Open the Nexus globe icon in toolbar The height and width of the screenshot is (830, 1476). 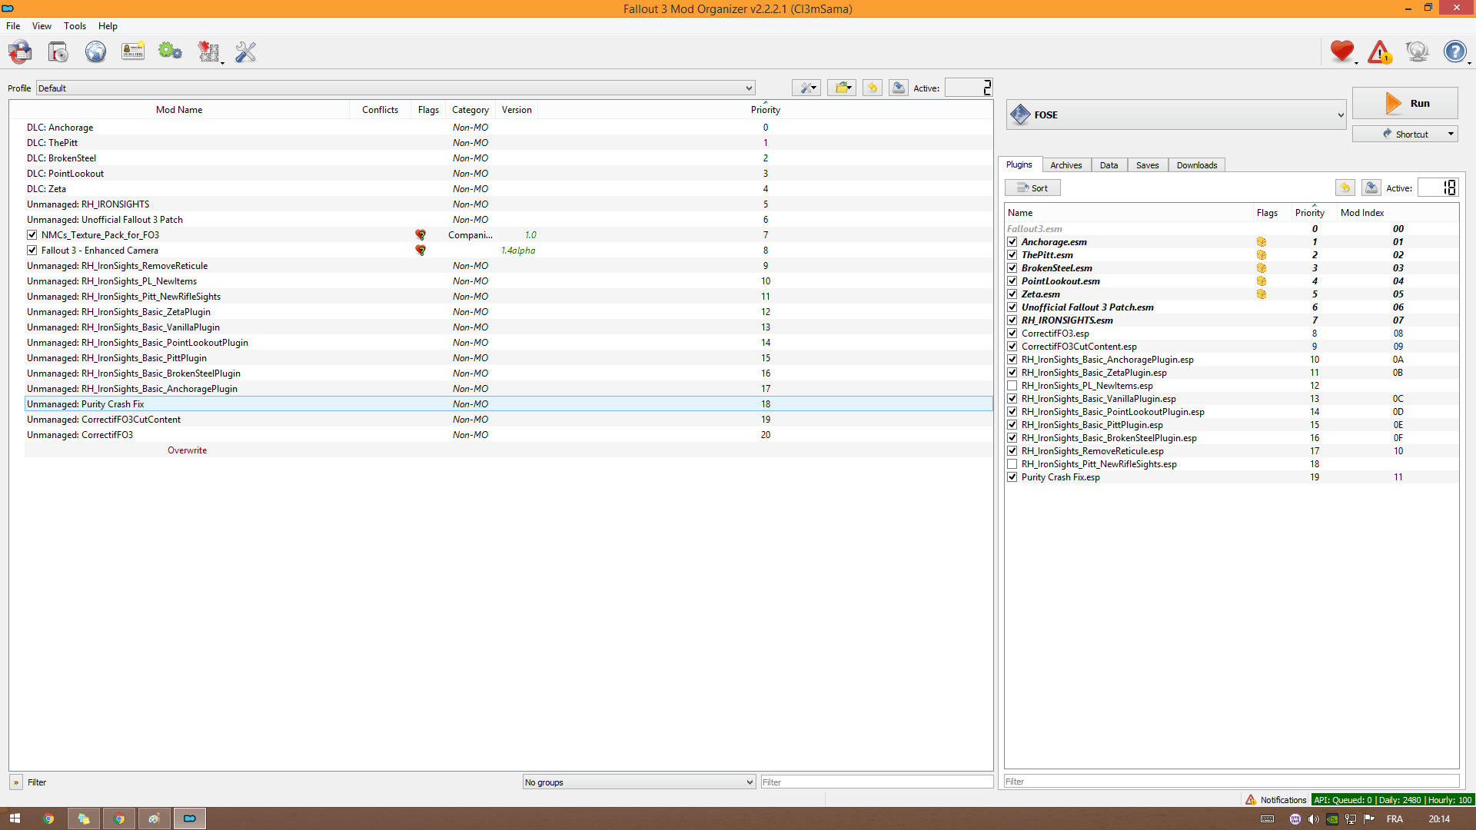click(x=95, y=52)
